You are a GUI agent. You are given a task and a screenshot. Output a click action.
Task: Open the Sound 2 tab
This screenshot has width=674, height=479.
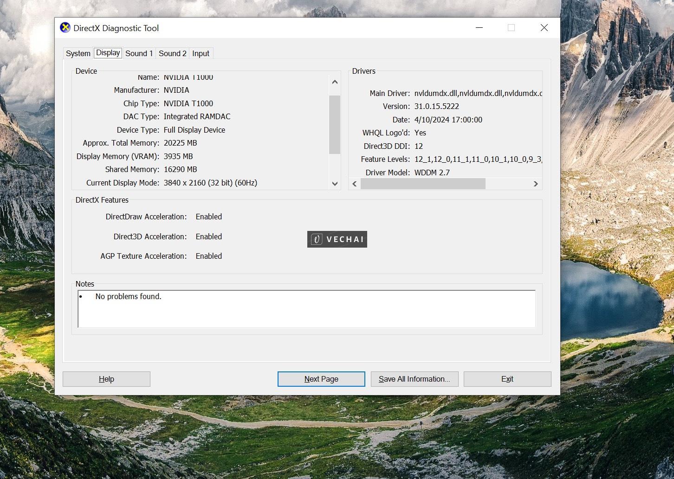tap(172, 53)
